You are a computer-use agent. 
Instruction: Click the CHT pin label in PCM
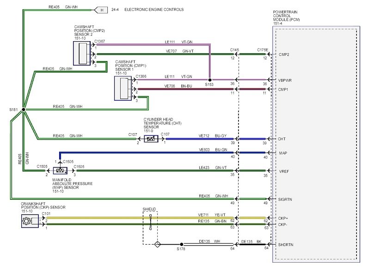282,139
